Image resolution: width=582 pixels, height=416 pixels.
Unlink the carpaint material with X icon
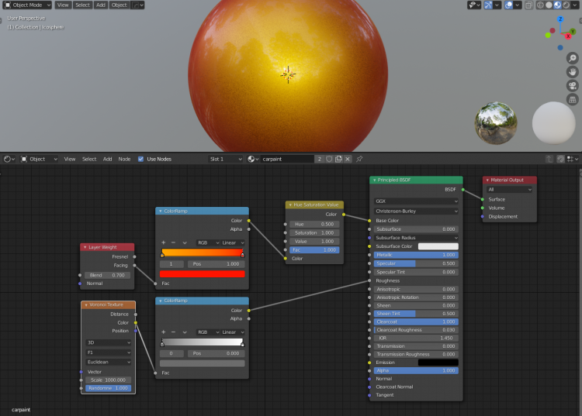tap(348, 159)
